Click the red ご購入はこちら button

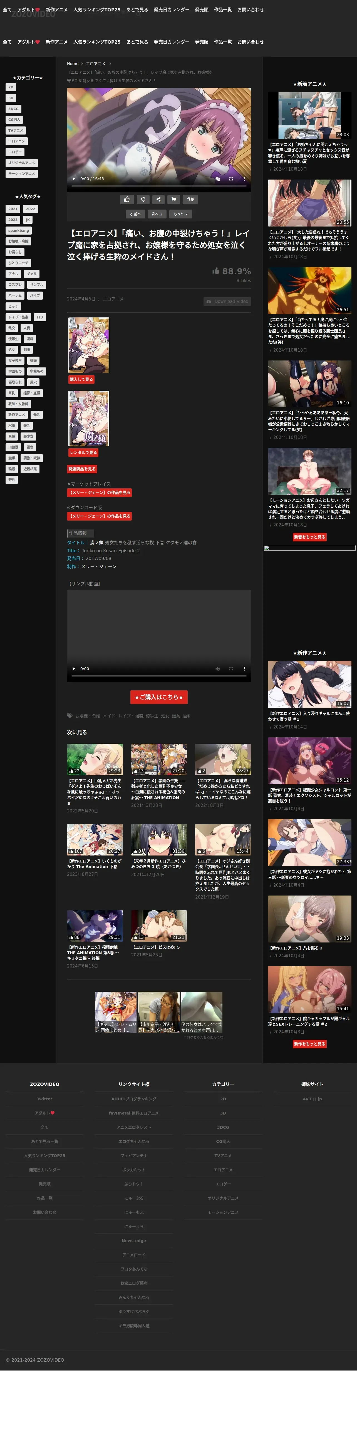(x=159, y=697)
